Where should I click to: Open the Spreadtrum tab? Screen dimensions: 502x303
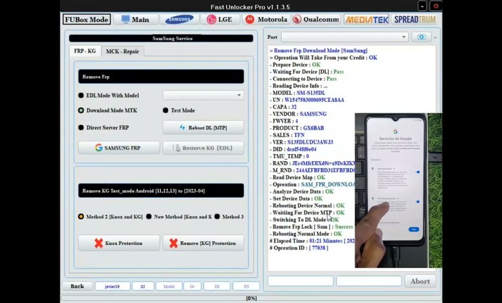415,19
